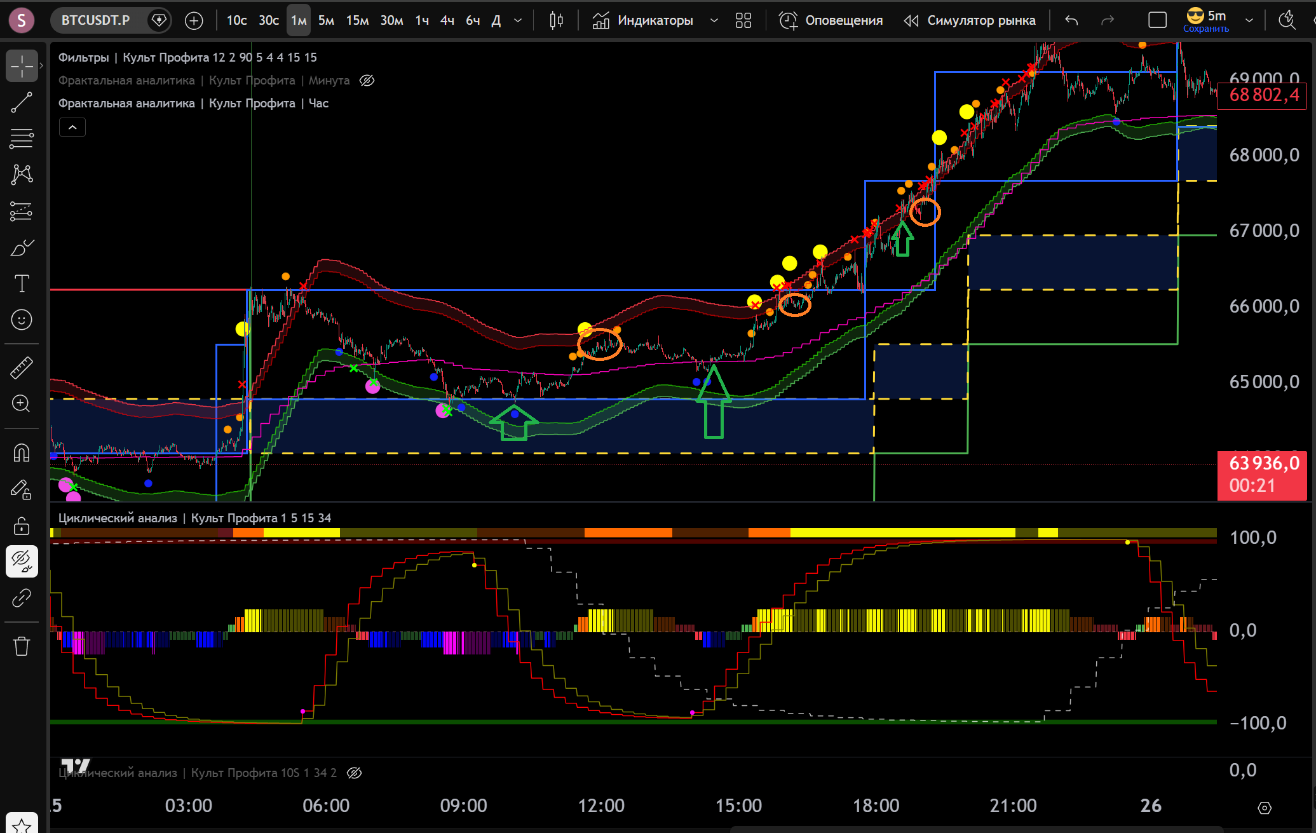
Task: Select the Fibonacci retracement tool
Action: pyautogui.click(x=22, y=138)
